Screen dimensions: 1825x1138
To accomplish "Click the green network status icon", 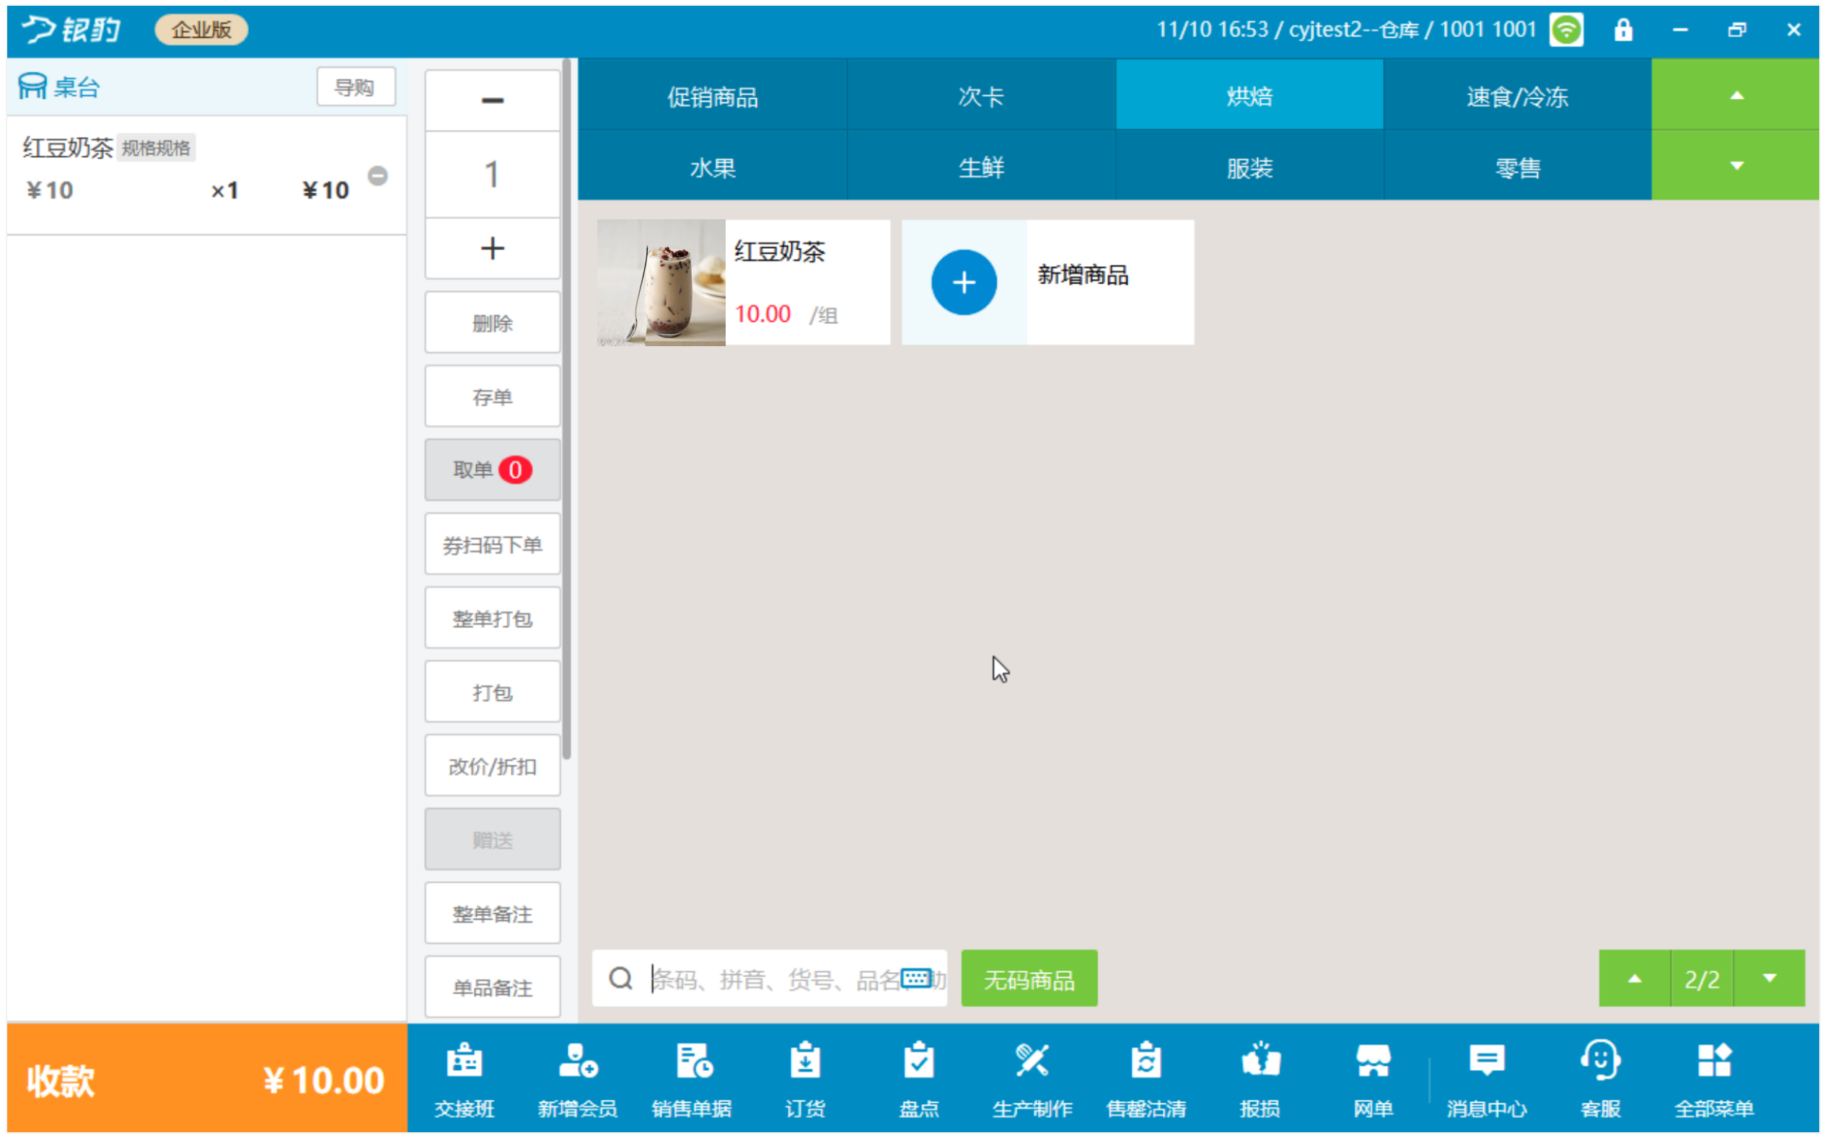I will coord(1566,30).
